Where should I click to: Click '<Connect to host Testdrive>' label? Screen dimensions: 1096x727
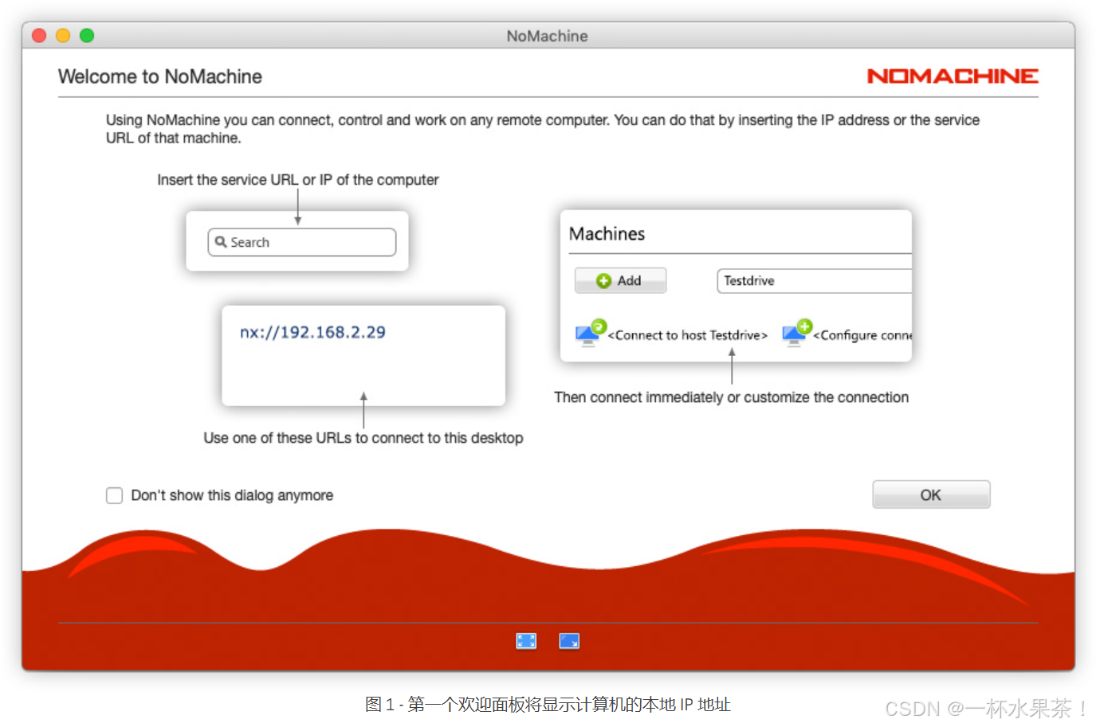tap(687, 335)
